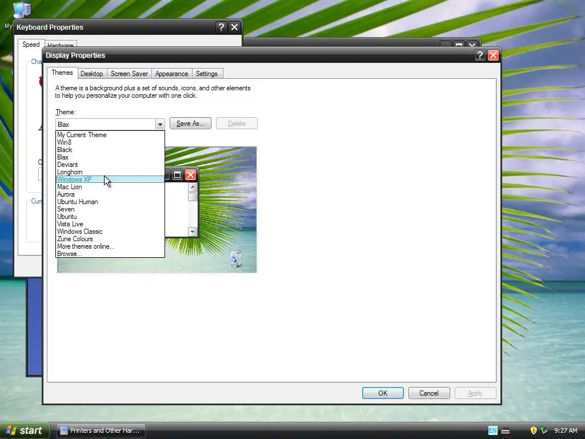This screenshot has width=585, height=439.
Task: Select Speed tab in Keyboard Properties
Action: (x=31, y=45)
